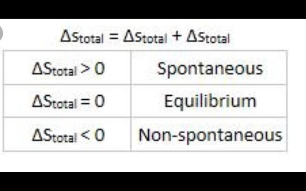Screen dimensions: 306x191
Task: Click the Non-spontaneous table cell
Action: tap(210, 135)
